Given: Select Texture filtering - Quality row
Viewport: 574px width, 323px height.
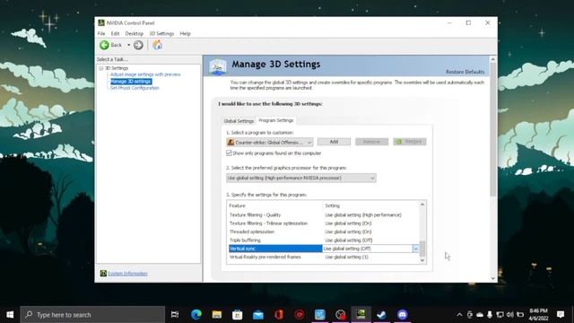Looking at the screenshot, I should 324,215.
